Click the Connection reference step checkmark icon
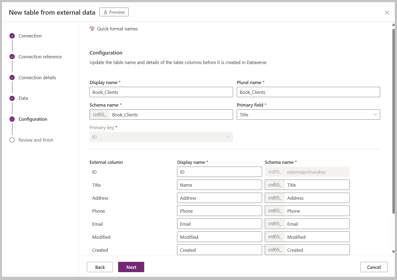The height and width of the screenshot is (280, 397). pos(12,57)
